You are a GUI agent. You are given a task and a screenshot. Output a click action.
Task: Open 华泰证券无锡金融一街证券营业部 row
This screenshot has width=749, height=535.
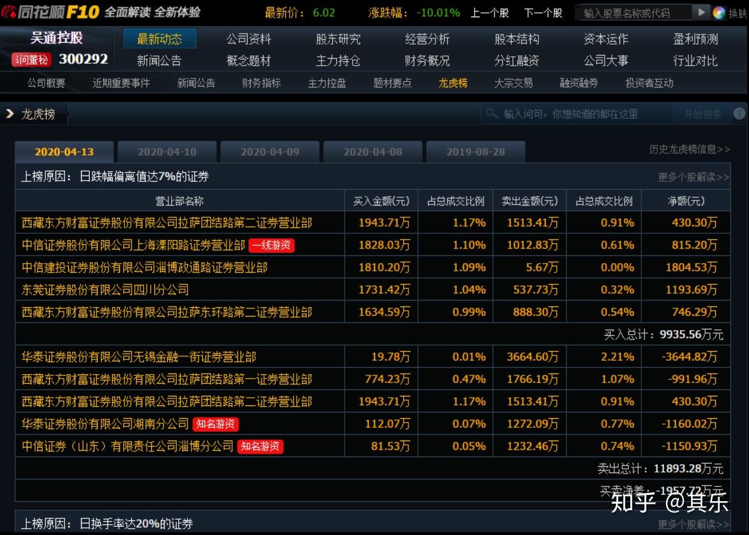(x=373, y=357)
